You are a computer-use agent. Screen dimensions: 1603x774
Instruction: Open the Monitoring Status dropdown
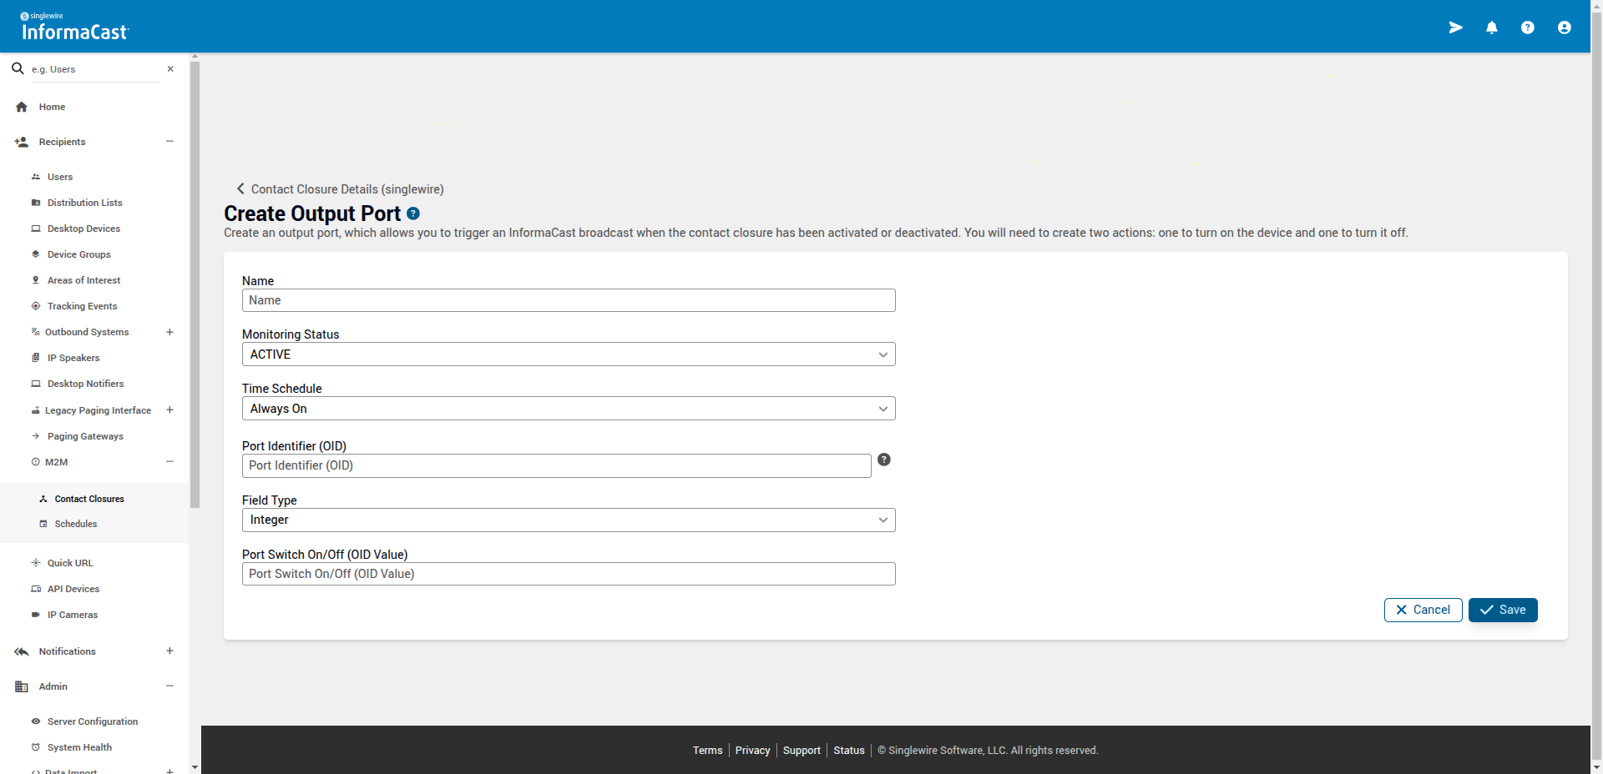click(x=568, y=354)
